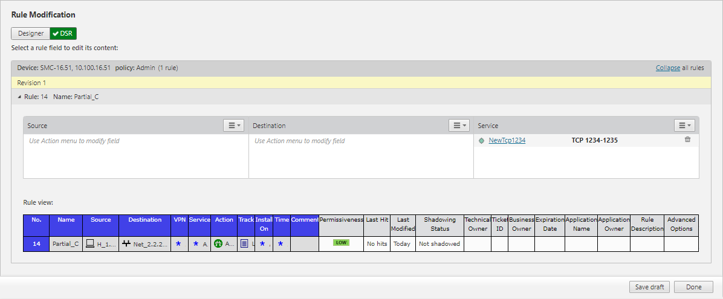723x299 pixels.
Task: Click the Save draft button
Action: point(649,287)
